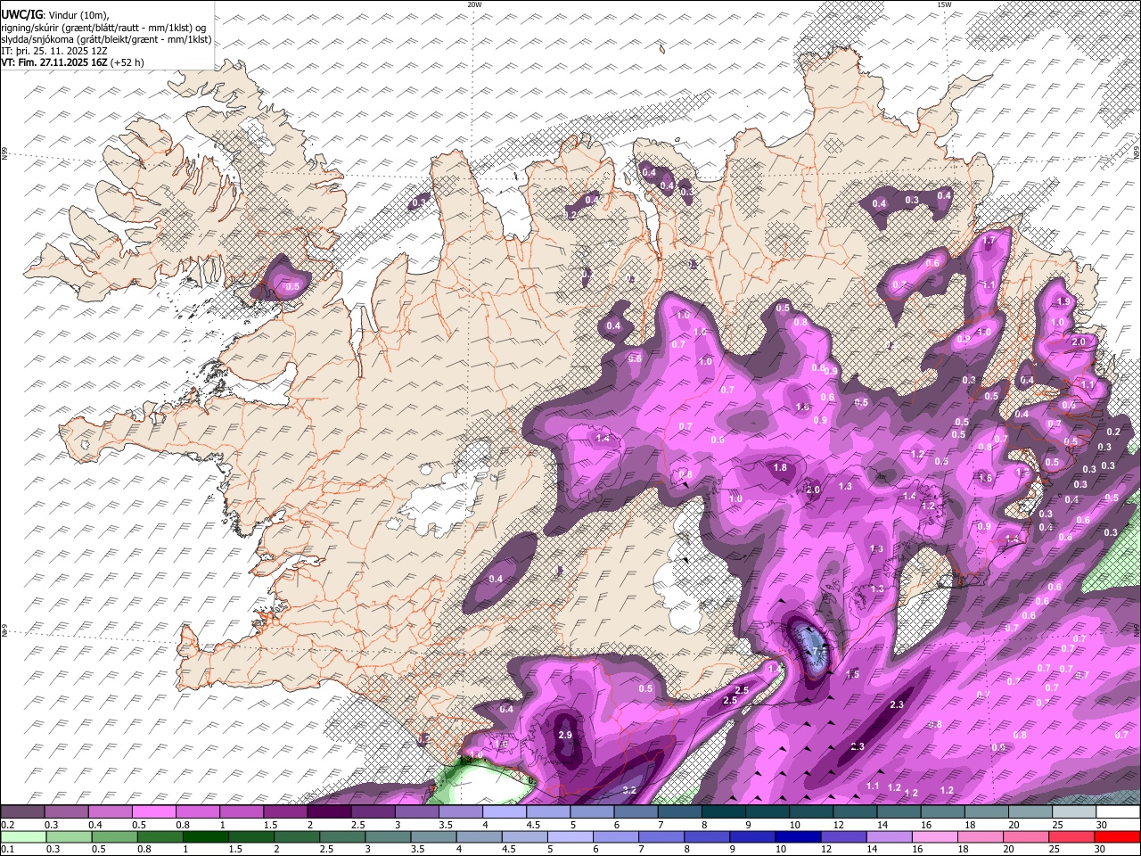1141x856 pixels.
Task: Click the 1.9 value on the east coast
Action: [1063, 302]
